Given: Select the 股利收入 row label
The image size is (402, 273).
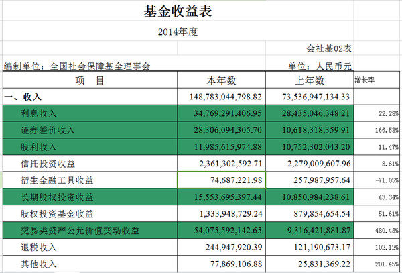Looking at the screenshot, I should click(x=90, y=147).
